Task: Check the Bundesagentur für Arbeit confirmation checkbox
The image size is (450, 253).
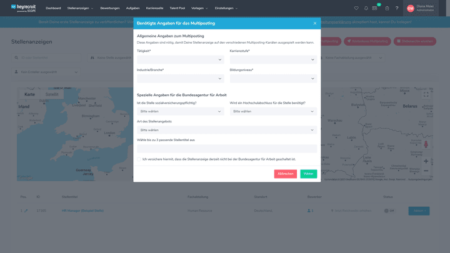Action: tap(139, 159)
